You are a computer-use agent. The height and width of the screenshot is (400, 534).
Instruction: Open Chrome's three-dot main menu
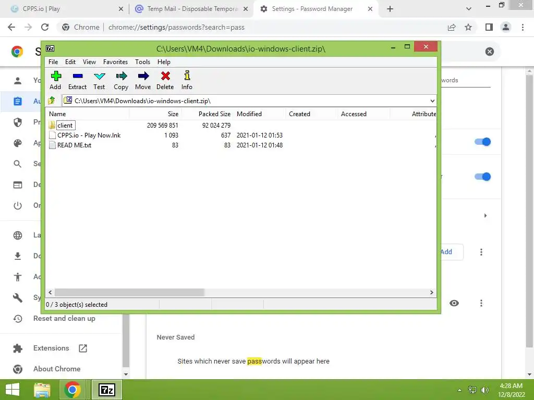pyautogui.click(x=523, y=27)
